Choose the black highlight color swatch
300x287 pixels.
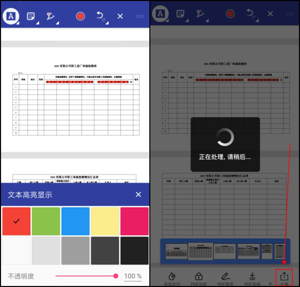pos(135,251)
